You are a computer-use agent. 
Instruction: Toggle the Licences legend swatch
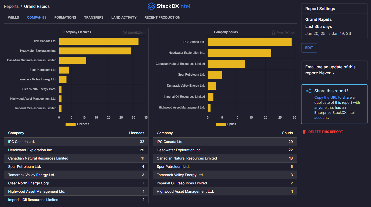point(71,124)
